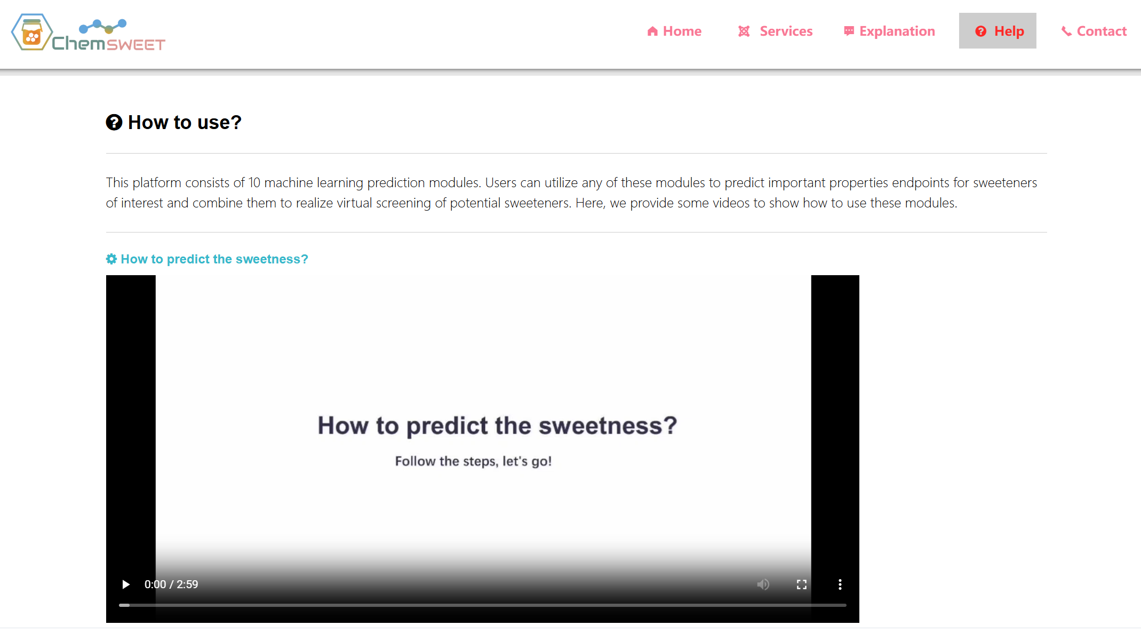
Task: Mute the video using speaker icon
Action: (x=763, y=584)
